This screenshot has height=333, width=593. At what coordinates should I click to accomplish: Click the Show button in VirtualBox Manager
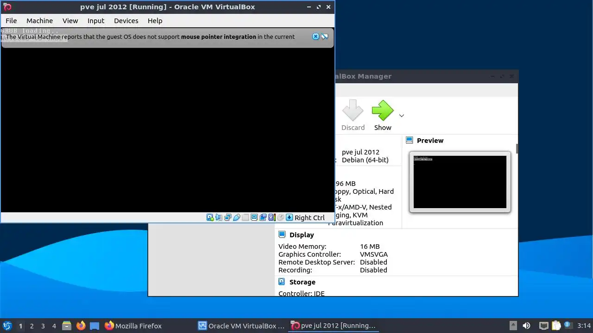(383, 116)
